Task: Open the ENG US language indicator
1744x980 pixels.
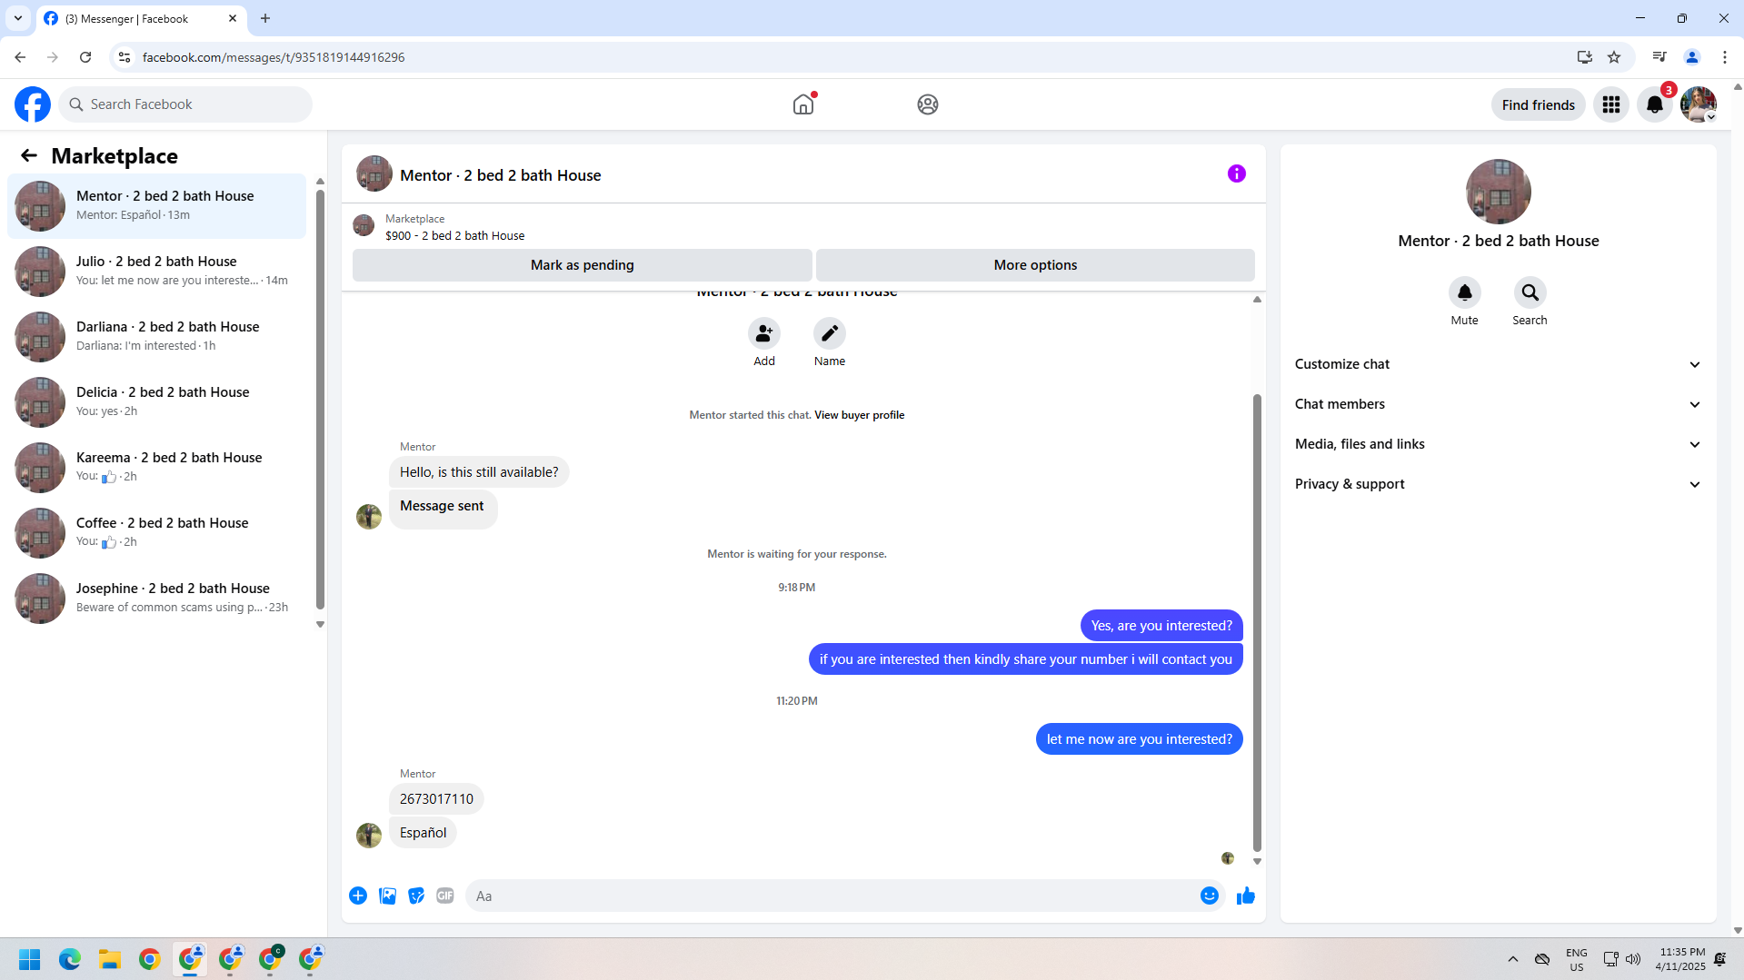Action: coord(1577,959)
